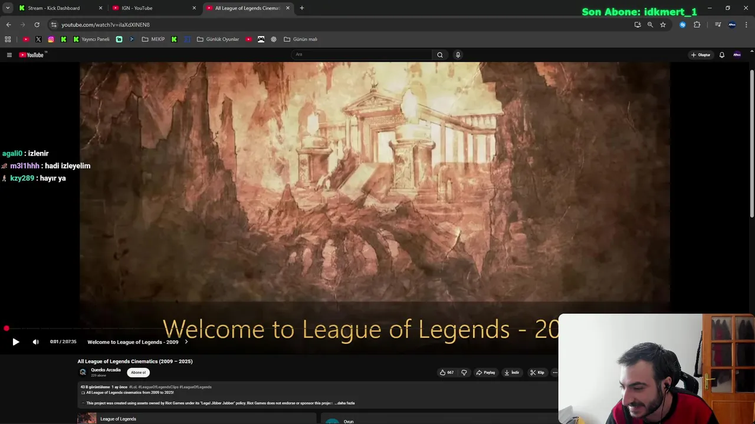This screenshot has height=424, width=755.
Task: Open the tab search dropdown arrow
Action: [8, 8]
